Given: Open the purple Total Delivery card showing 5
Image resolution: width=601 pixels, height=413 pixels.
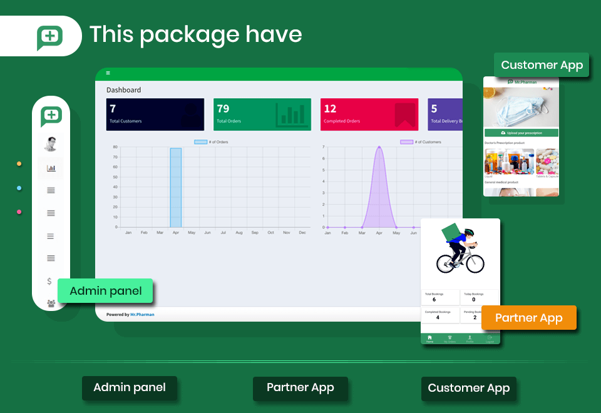Looking at the screenshot, I should (445, 115).
